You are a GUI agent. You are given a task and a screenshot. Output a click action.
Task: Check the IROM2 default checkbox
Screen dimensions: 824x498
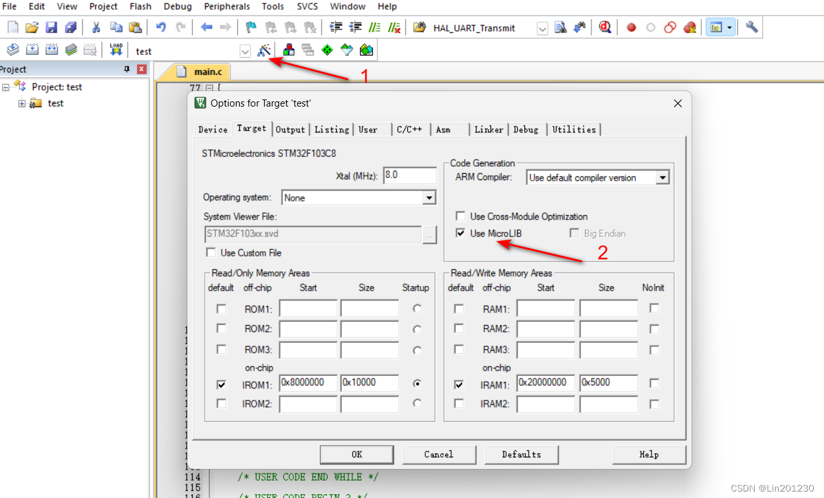pos(222,404)
